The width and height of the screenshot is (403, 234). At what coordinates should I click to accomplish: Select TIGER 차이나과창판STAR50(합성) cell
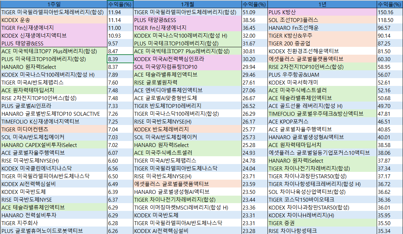(x=322, y=176)
